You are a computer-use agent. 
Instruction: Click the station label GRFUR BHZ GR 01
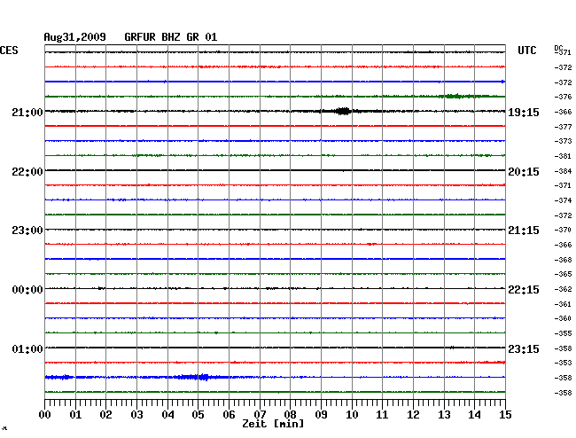pyautogui.click(x=171, y=37)
